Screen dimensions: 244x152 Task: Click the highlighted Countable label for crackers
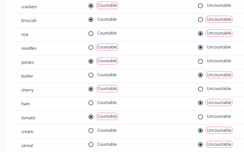click(x=107, y=5)
